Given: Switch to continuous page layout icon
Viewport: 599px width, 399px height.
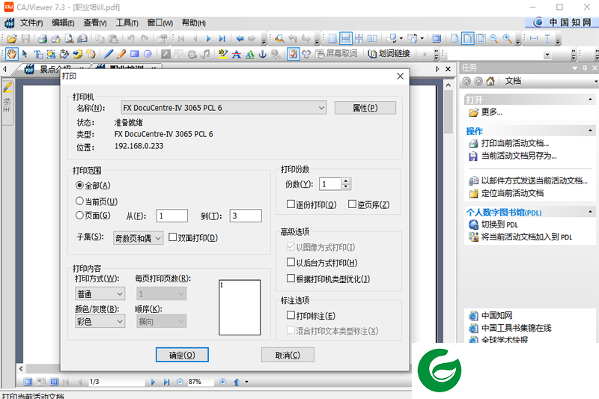Looking at the screenshot, I should [346, 39].
